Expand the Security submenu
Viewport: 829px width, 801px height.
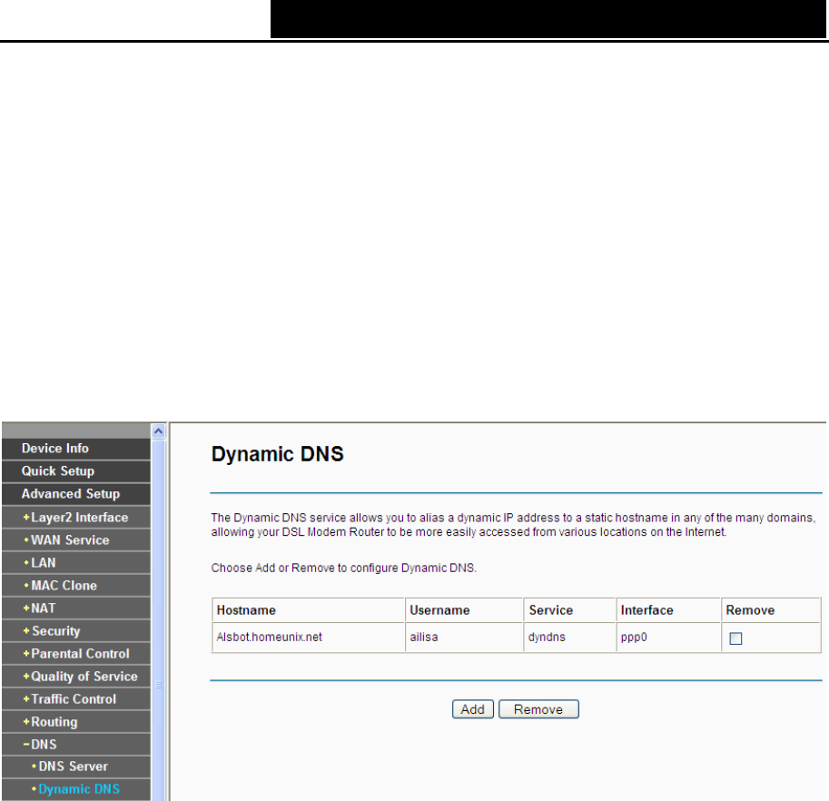click(76, 631)
